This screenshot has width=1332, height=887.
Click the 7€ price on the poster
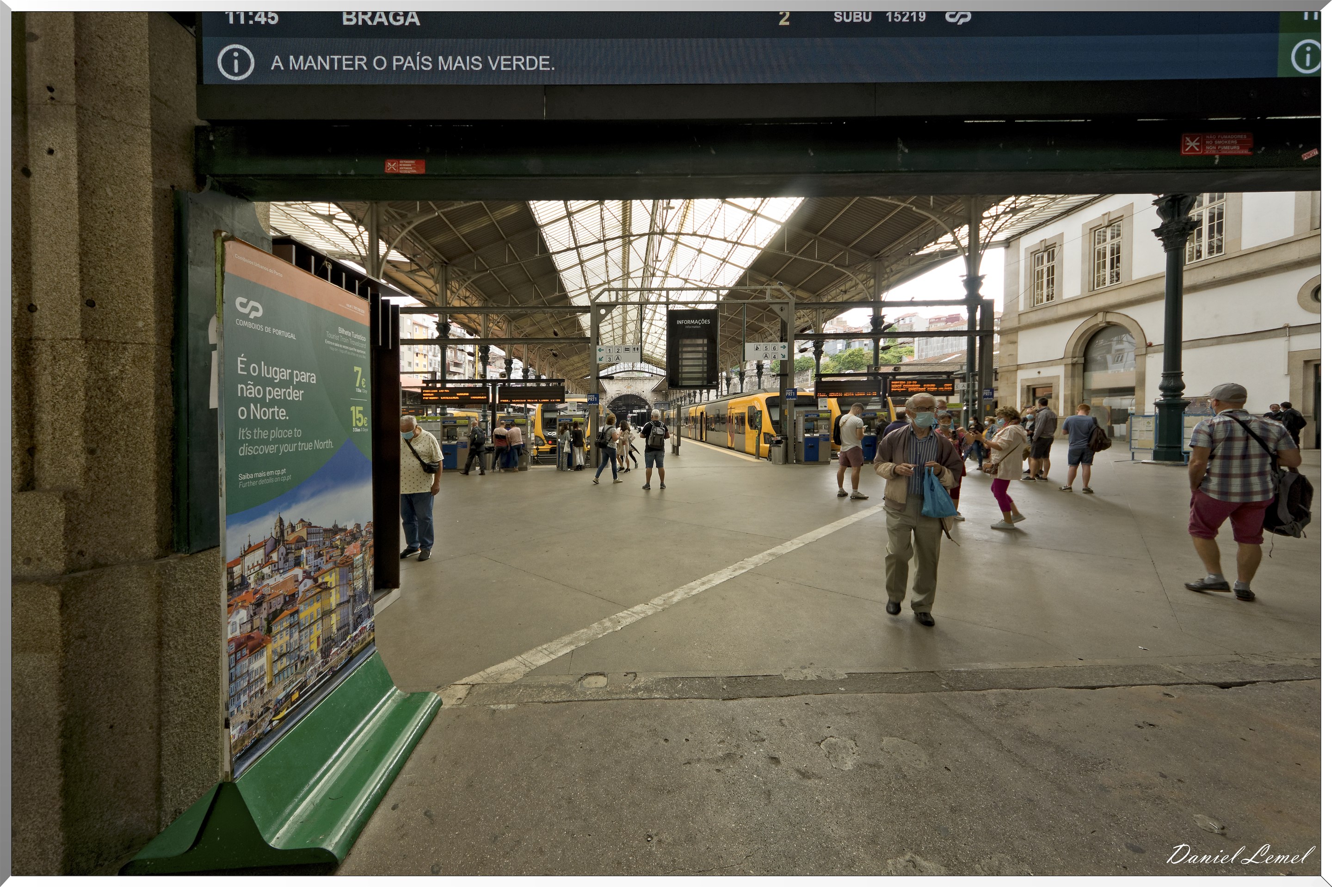(359, 377)
